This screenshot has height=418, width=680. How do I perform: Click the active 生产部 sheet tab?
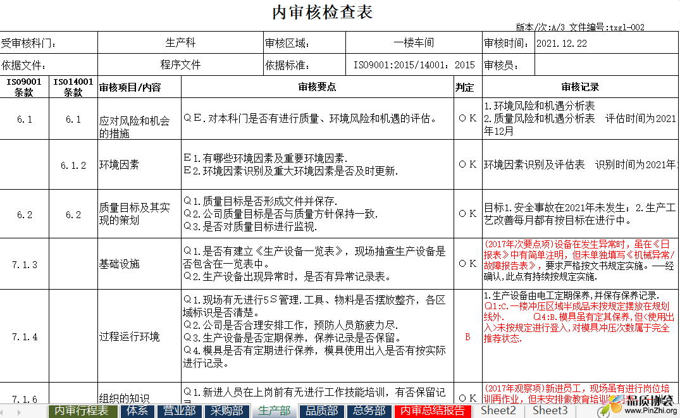coord(274,410)
